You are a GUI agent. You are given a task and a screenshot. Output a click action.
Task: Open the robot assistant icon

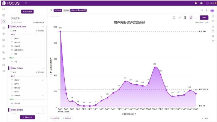tap(212, 10)
